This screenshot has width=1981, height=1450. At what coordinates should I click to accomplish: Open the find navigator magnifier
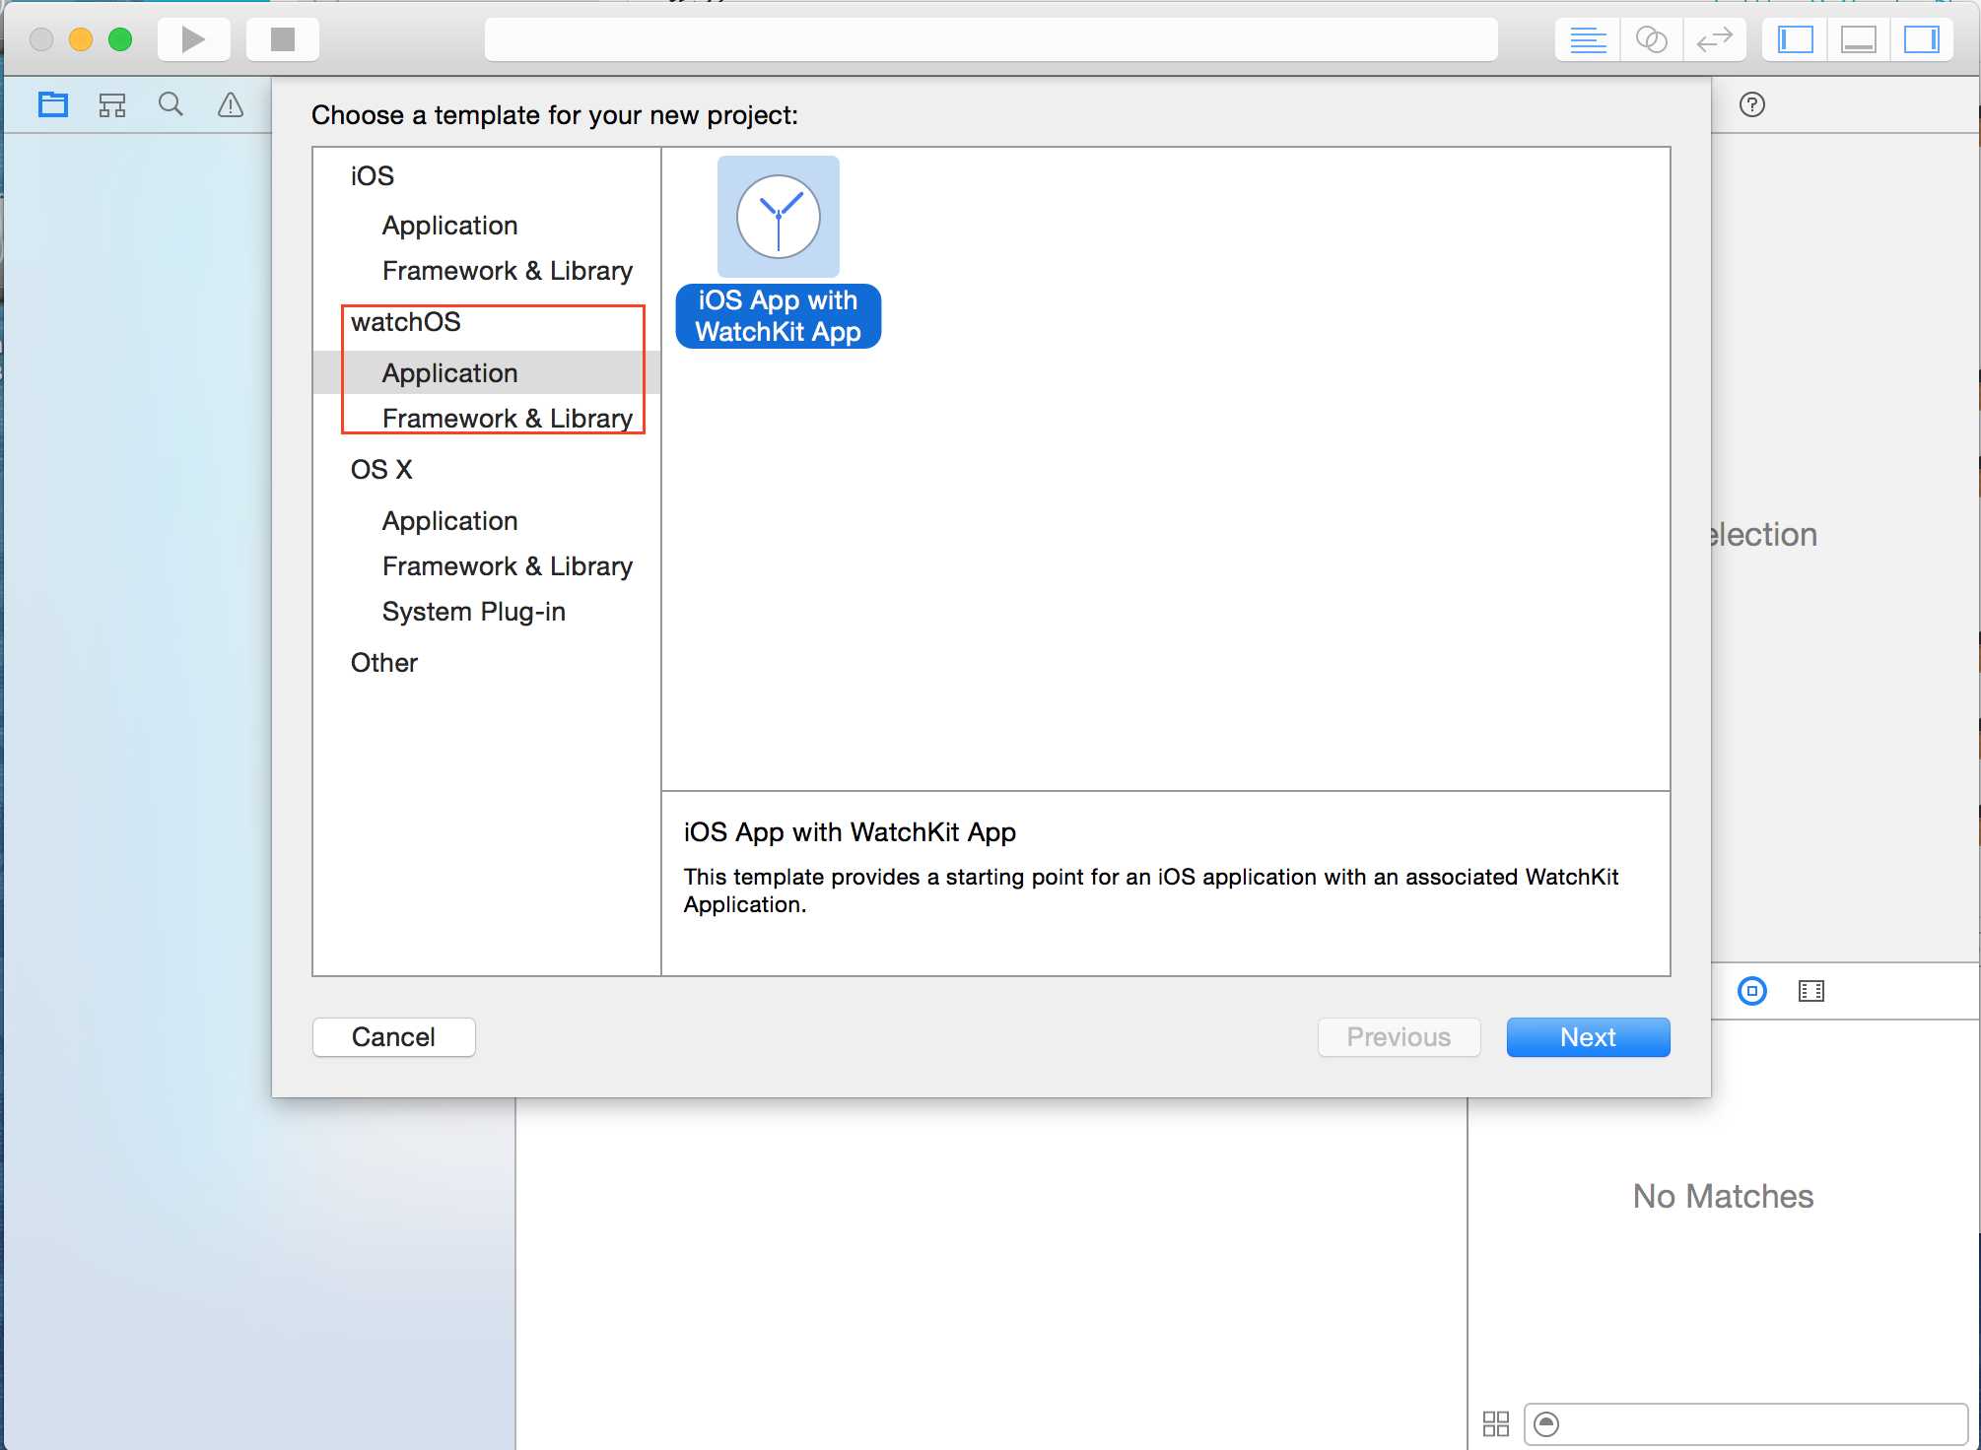[171, 104]
